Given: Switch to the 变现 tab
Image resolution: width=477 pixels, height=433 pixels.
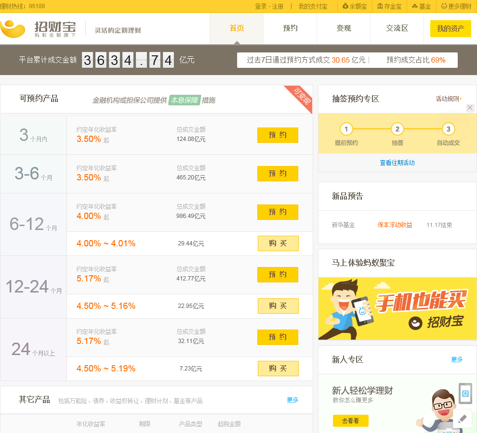Looking at the screenshot, I should click(344, 28).
